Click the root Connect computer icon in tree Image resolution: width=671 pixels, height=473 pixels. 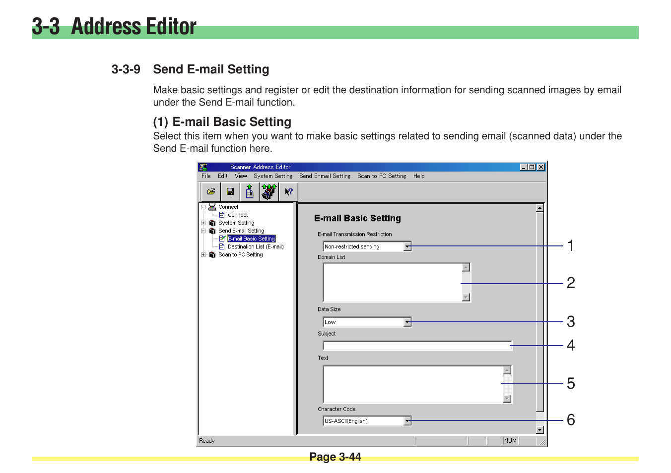click(212, 207)
